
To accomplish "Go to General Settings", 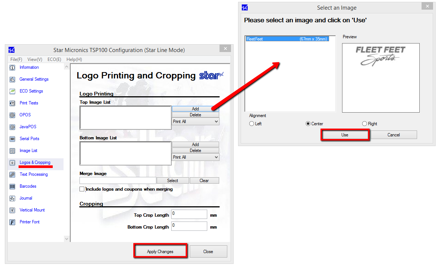I will tap(34, 79).
